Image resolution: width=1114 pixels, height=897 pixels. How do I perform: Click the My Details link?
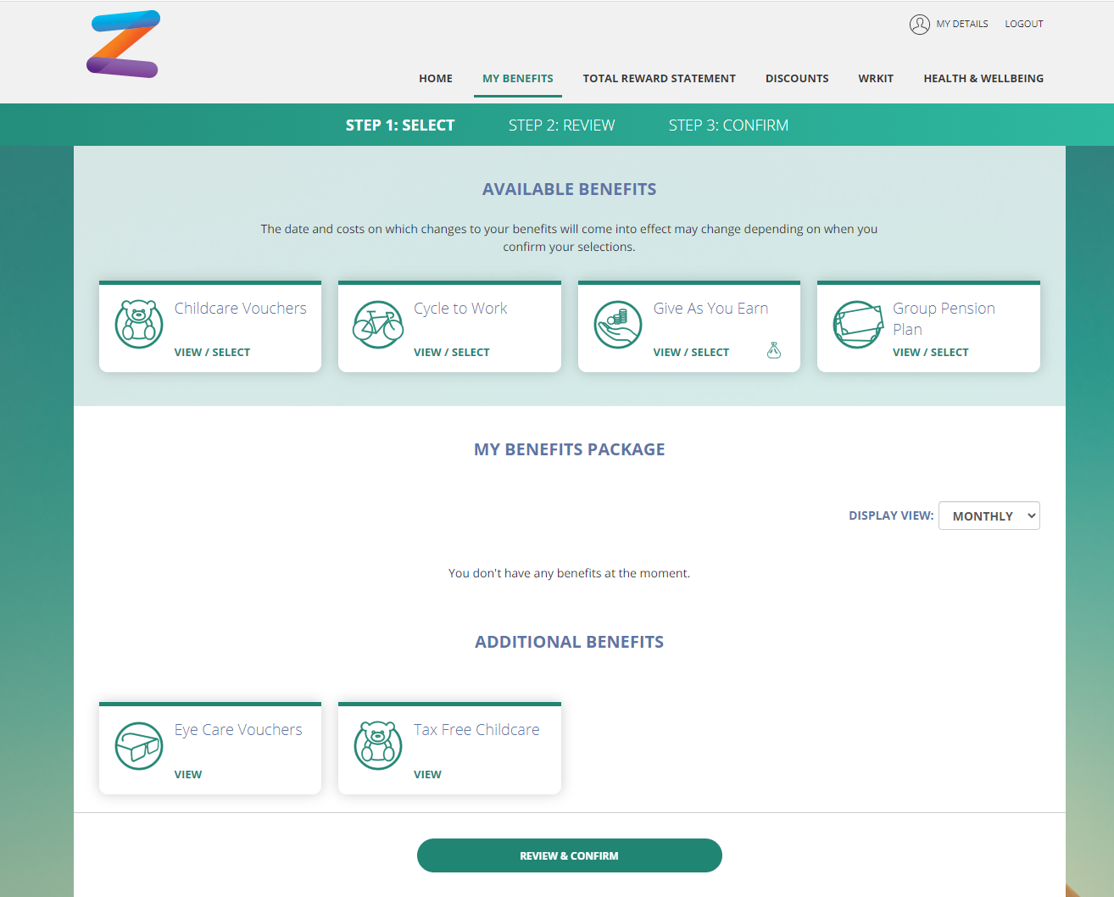tap(962, 24)
